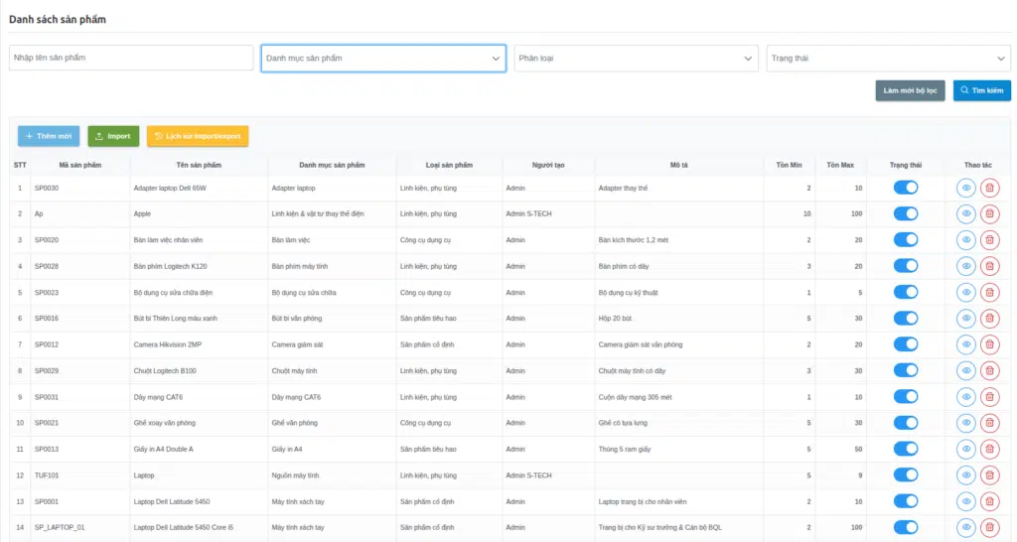
Task: Disable status of product SP0020
Action: (906, 239)
